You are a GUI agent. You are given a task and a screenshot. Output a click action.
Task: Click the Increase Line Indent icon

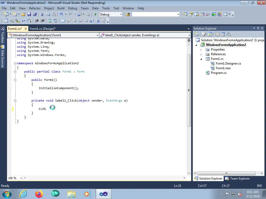pyautogui.click(x=42, y=21)
